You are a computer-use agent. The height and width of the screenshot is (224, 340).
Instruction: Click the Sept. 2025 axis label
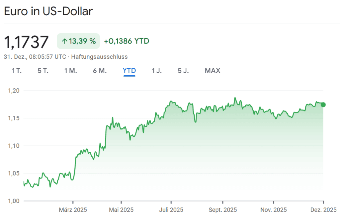point(223,210)
